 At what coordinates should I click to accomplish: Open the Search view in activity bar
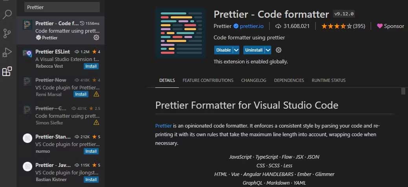(x=7, y=15)
